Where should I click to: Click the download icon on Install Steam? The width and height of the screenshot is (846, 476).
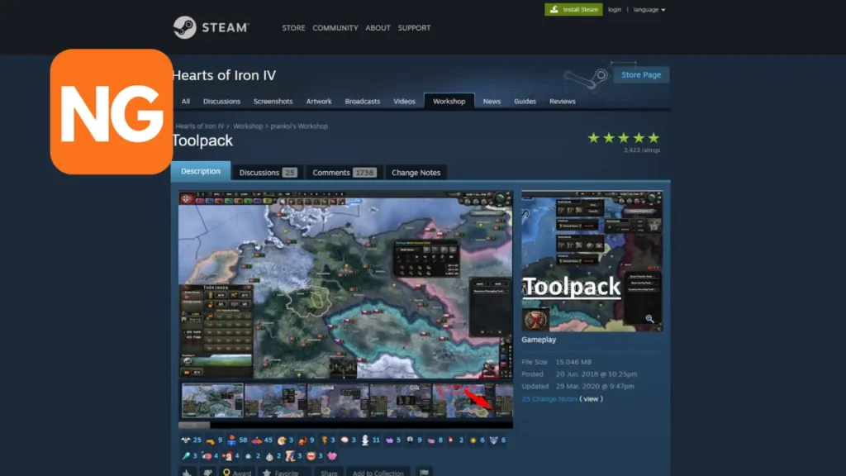click(554, 10)
